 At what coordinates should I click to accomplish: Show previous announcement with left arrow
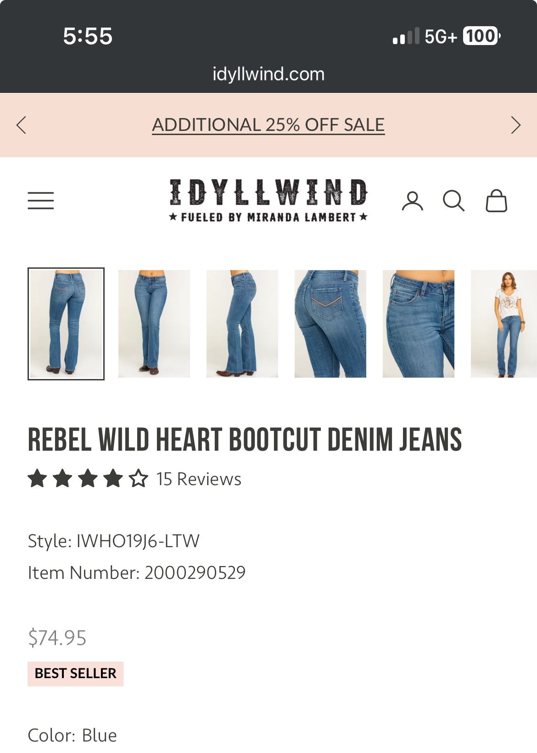21,125
